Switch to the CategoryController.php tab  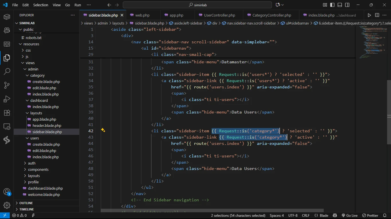[x=271, y=15]
